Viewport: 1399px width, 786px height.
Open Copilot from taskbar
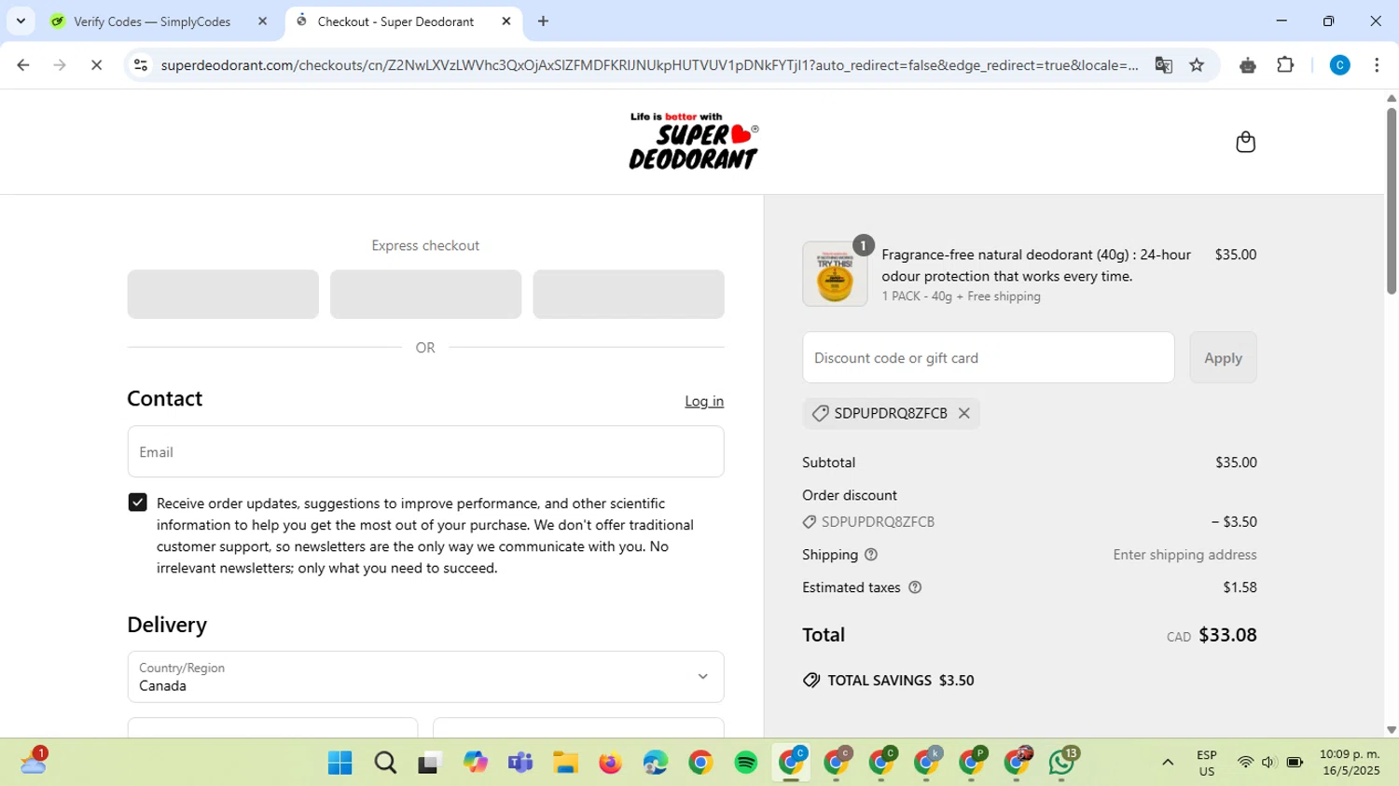[475, 763]
